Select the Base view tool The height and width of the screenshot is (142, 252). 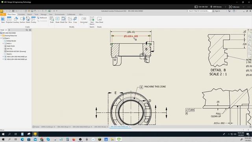(x=3, y=20)
